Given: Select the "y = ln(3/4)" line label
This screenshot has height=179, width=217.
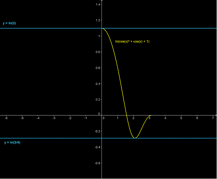Looking at the screenshot, I should pos(12,142).
